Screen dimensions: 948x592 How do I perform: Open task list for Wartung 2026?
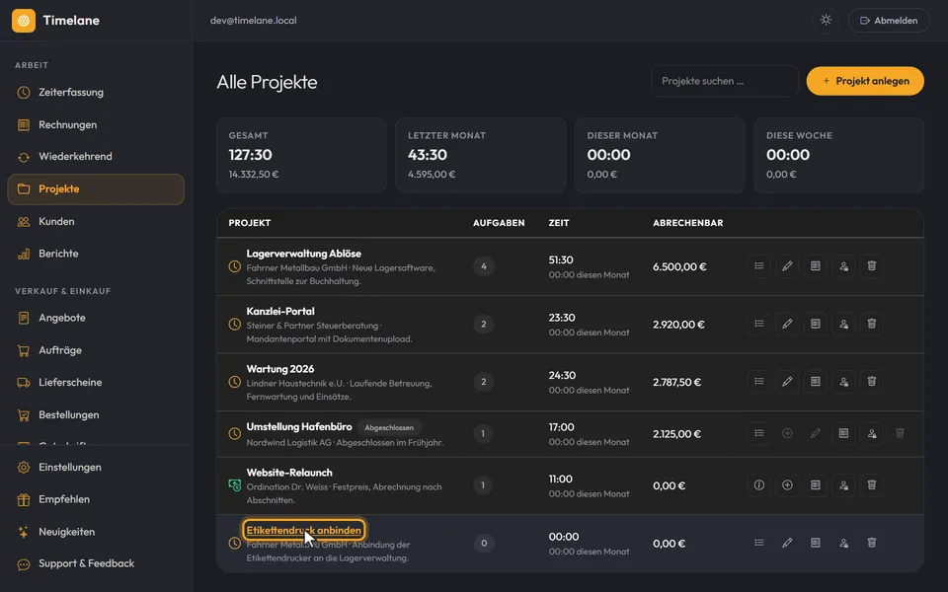[x=758, y=382]
